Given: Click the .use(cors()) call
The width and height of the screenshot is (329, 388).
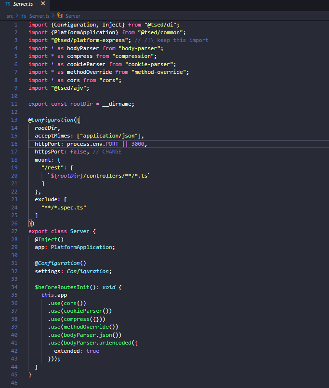Looking at the screenshot, I should (67, 304).
